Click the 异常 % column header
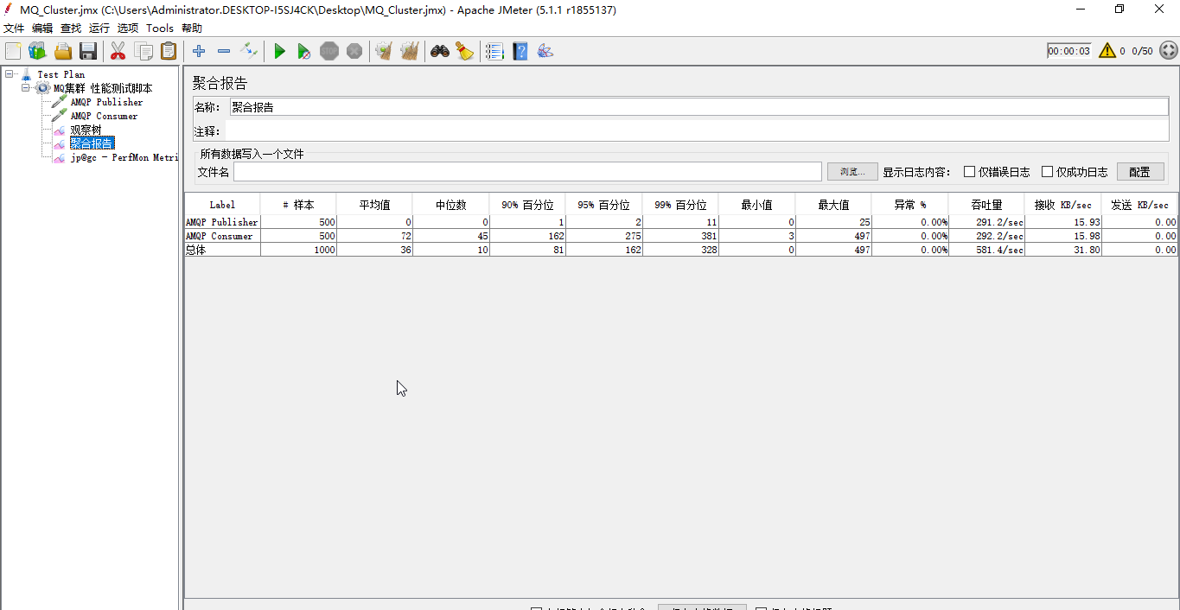 point(910,205)
